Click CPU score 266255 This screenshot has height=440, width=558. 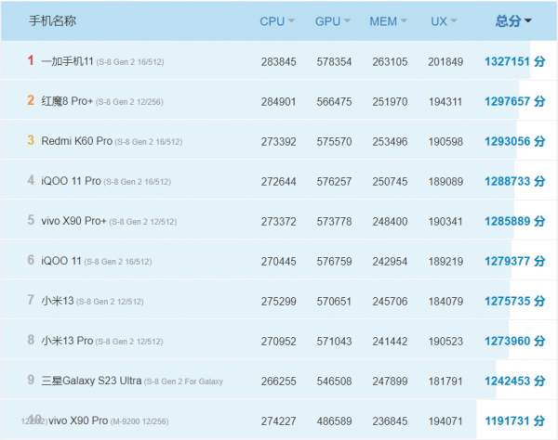tap(279, 381)
